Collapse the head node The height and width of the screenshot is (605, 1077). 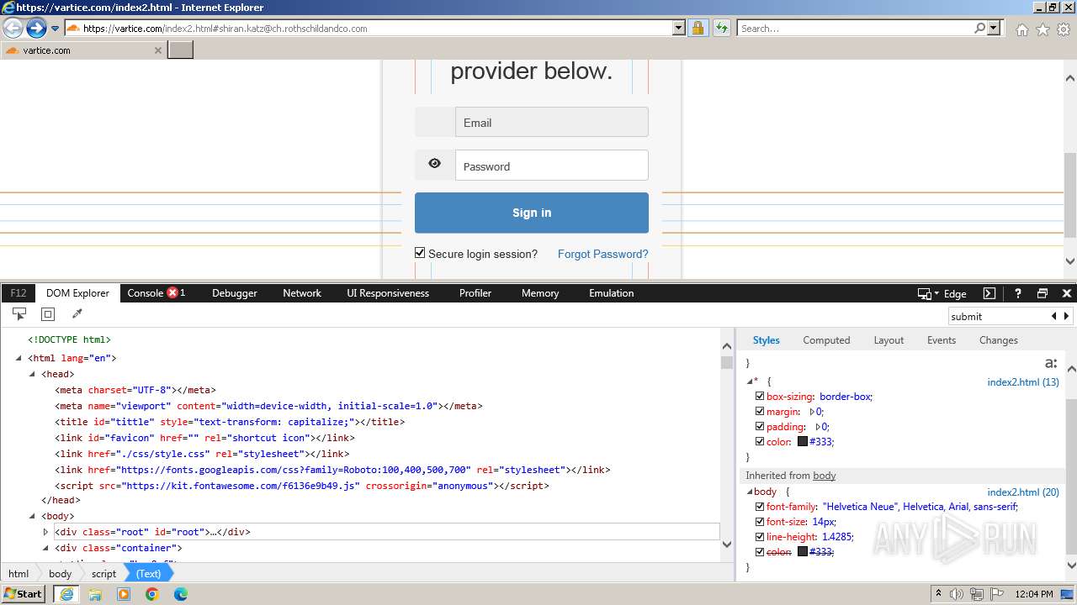click(x=33, y=374)
